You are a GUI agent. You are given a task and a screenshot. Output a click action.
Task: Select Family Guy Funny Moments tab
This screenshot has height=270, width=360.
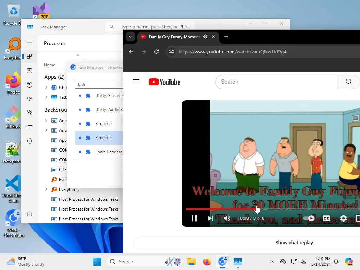click(174, 37)
